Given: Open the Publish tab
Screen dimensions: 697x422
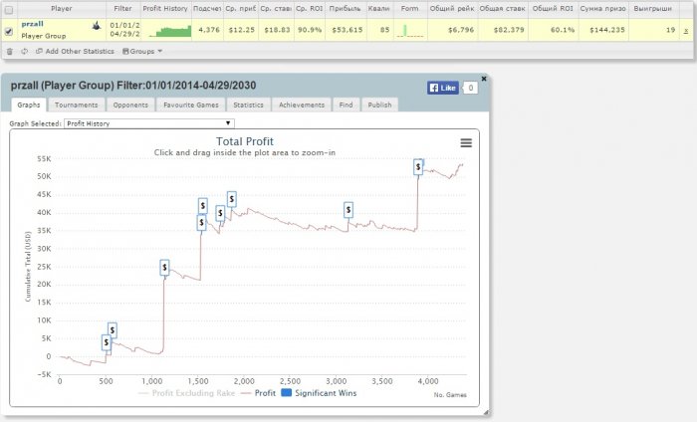Looking at the screenshot, I should (x=379, y=105).
